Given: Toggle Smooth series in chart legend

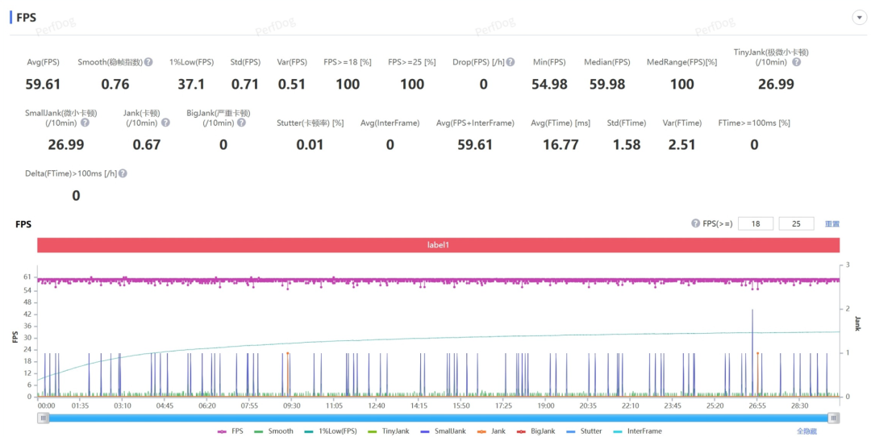Looking at the screenshot, I should [x=273, y=431].
